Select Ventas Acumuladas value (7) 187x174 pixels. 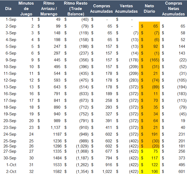coord(136,33)
